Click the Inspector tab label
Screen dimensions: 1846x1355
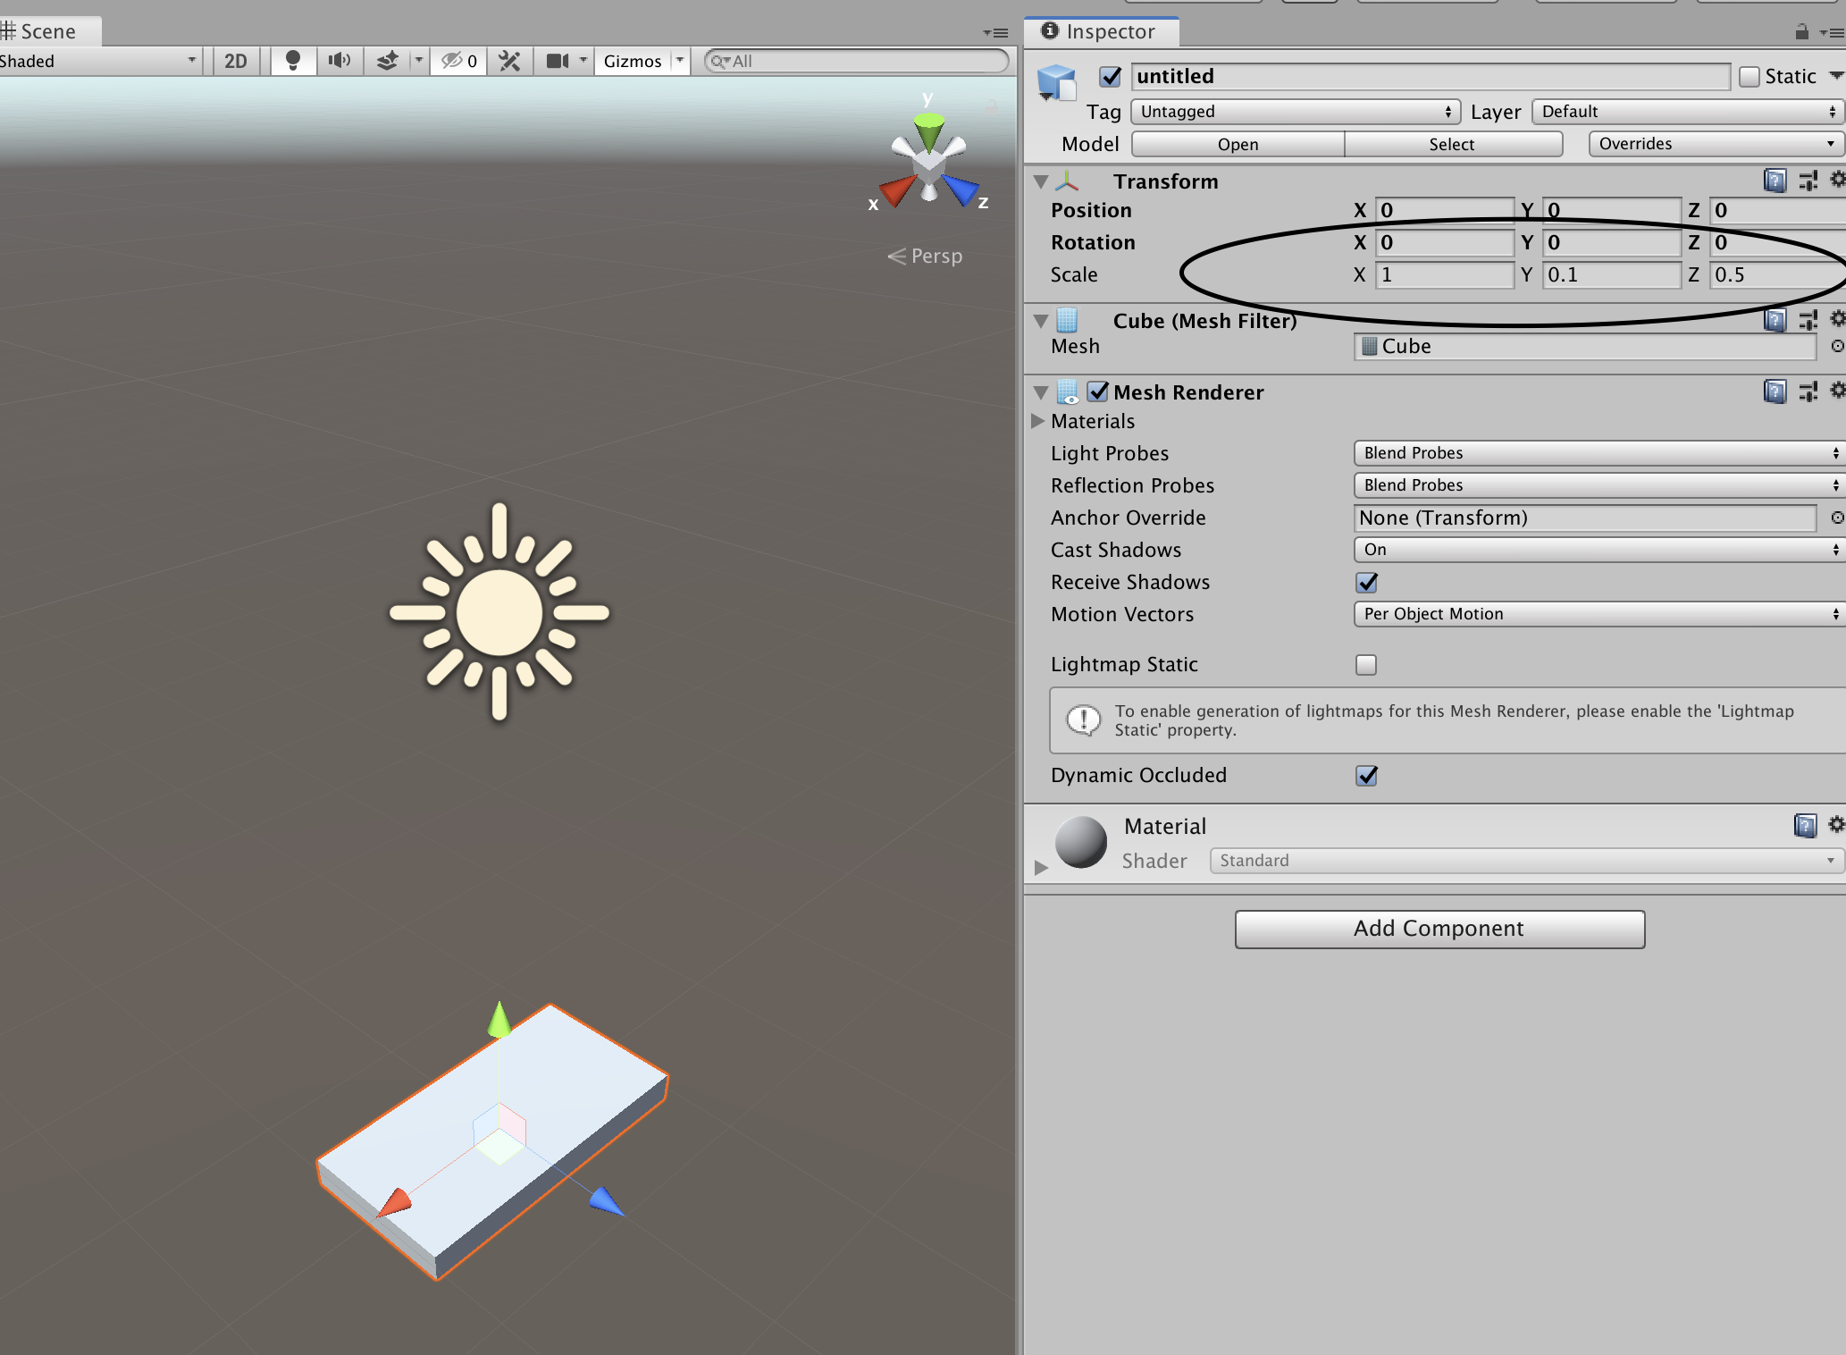pyautogui.click(x=1103, y=31)
